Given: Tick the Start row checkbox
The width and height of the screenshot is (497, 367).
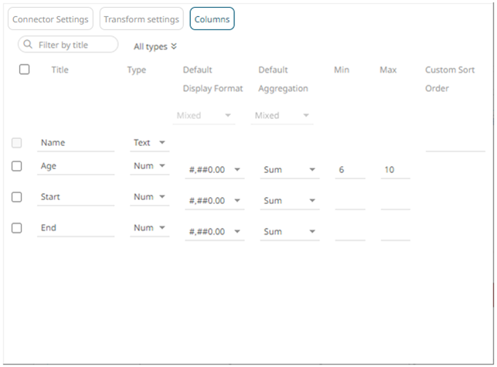Looking at the screenshot, I should pyautogui.click(x=17, y=197).
